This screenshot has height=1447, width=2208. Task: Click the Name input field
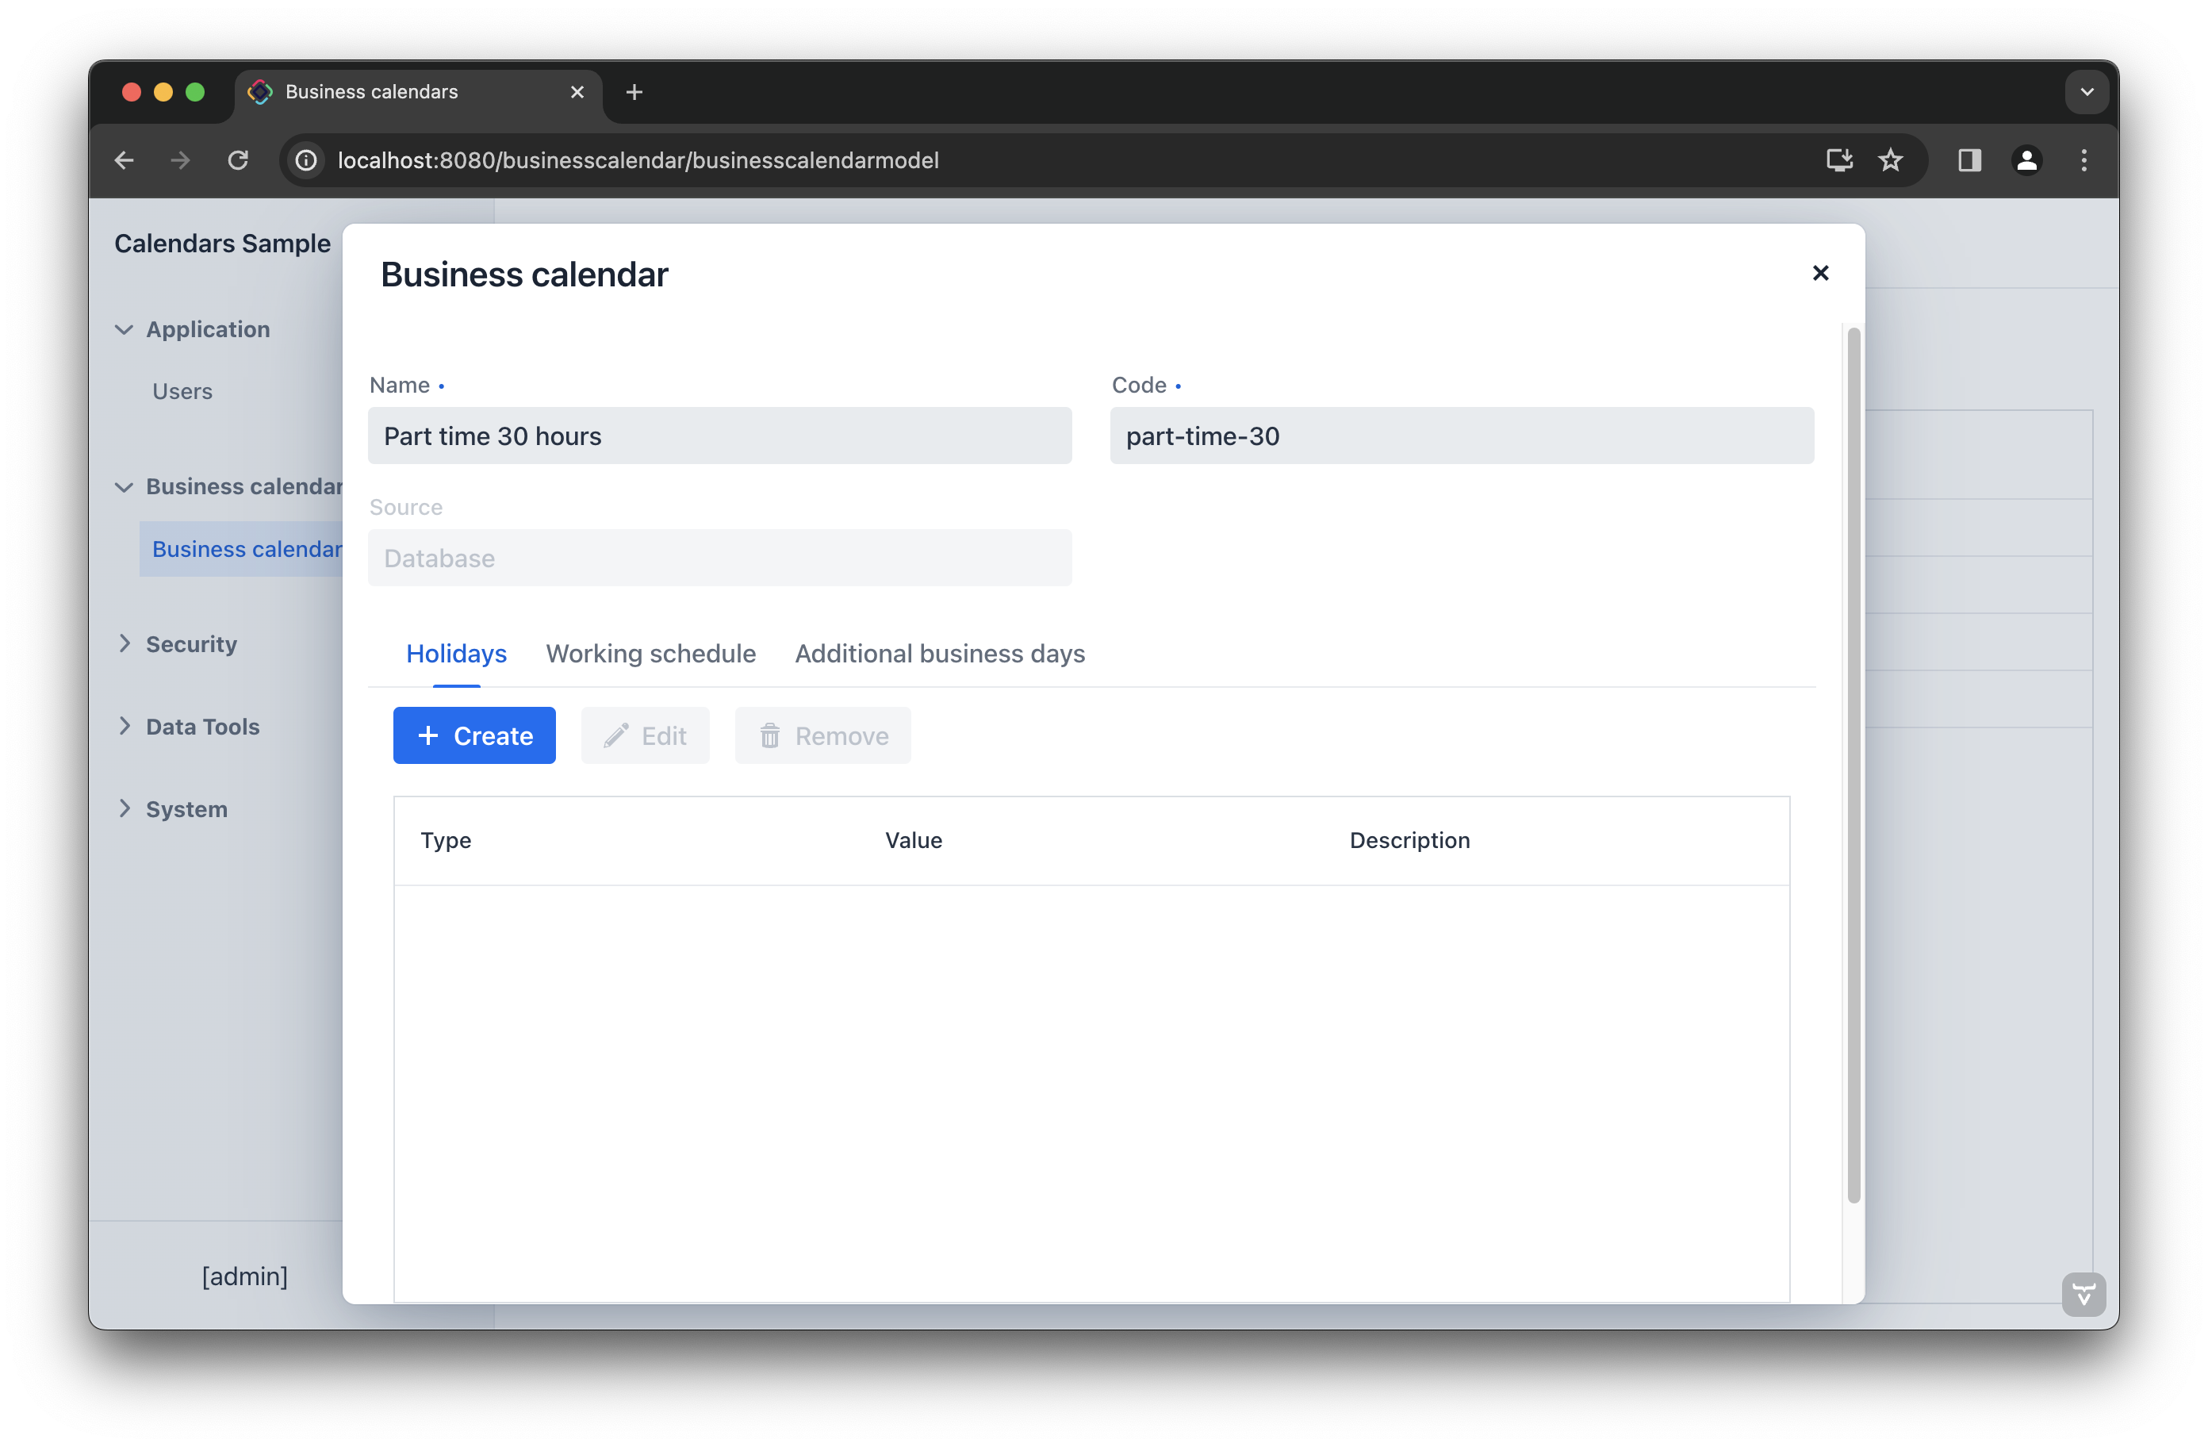[720, 436]
